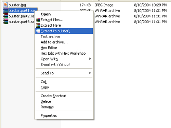Click WinRAR archive type of pulstar.part1.rar row
Image resolution: width=171 pixels, height=128 pixels.
click(x=107, y=11)
